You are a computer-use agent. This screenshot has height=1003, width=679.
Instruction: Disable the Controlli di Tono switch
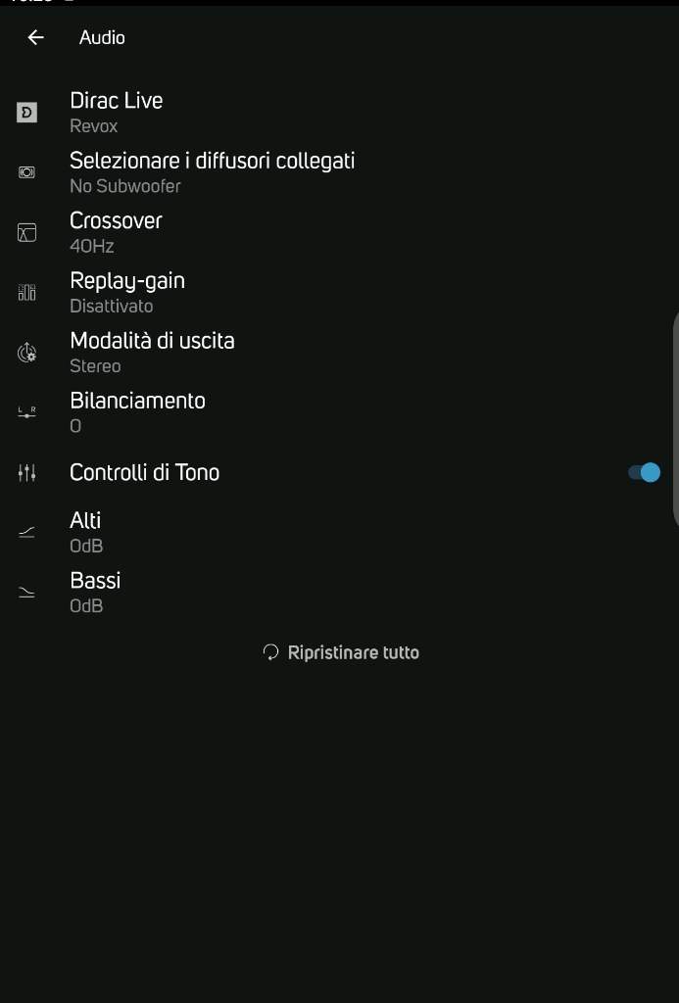(644, 473)
